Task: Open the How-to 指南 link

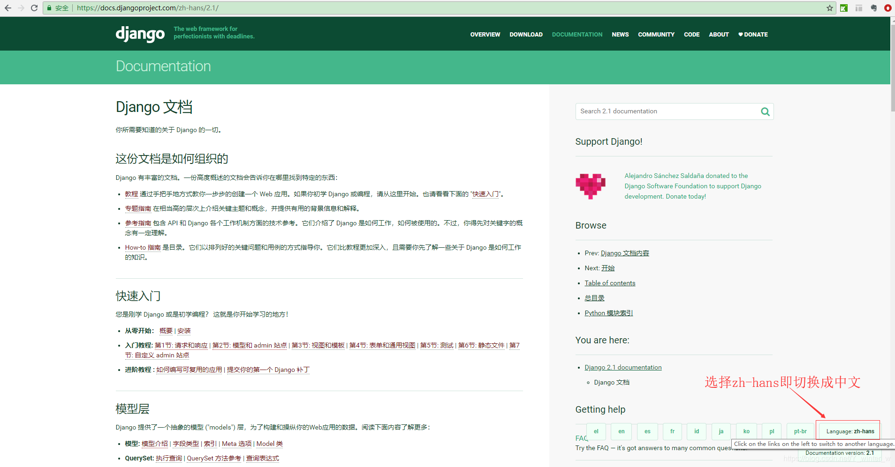Action: [x=143, y=247]
